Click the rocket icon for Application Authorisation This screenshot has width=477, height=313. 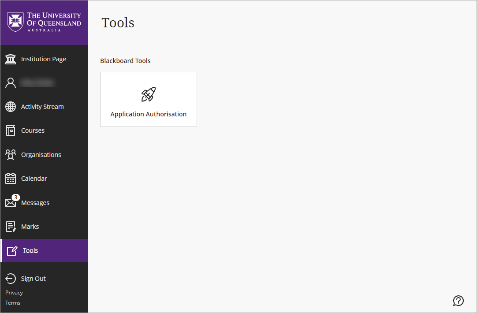149,94
